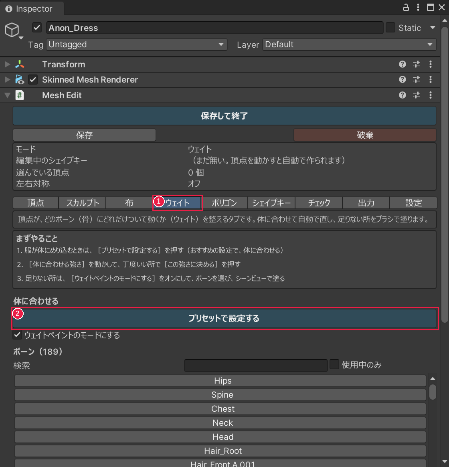Open the Inspector panel kebab menu
Viewport: 449px width, 467px height.
coord(418,7)
